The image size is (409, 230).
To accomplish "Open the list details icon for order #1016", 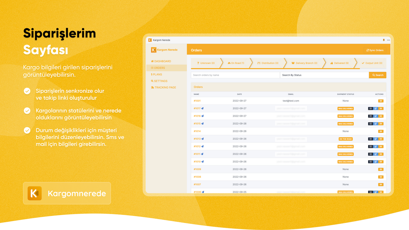I will [371, 116].
